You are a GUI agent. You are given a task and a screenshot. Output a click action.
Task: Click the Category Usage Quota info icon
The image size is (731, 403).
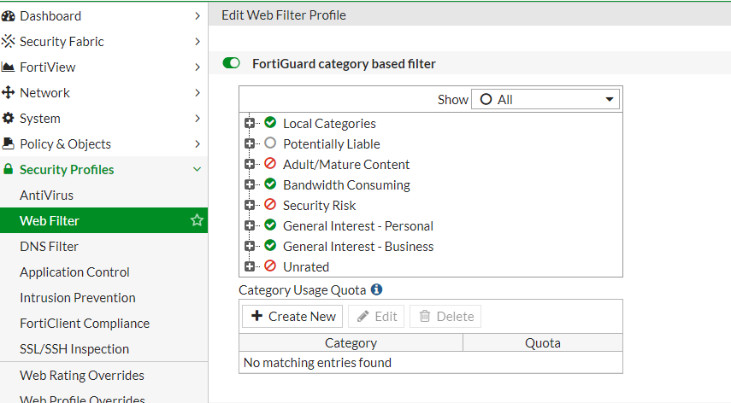376,290
